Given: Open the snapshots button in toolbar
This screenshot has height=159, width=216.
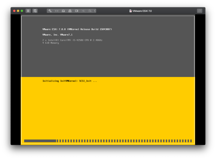Looking at the screenshot, I should pos(35,11).
